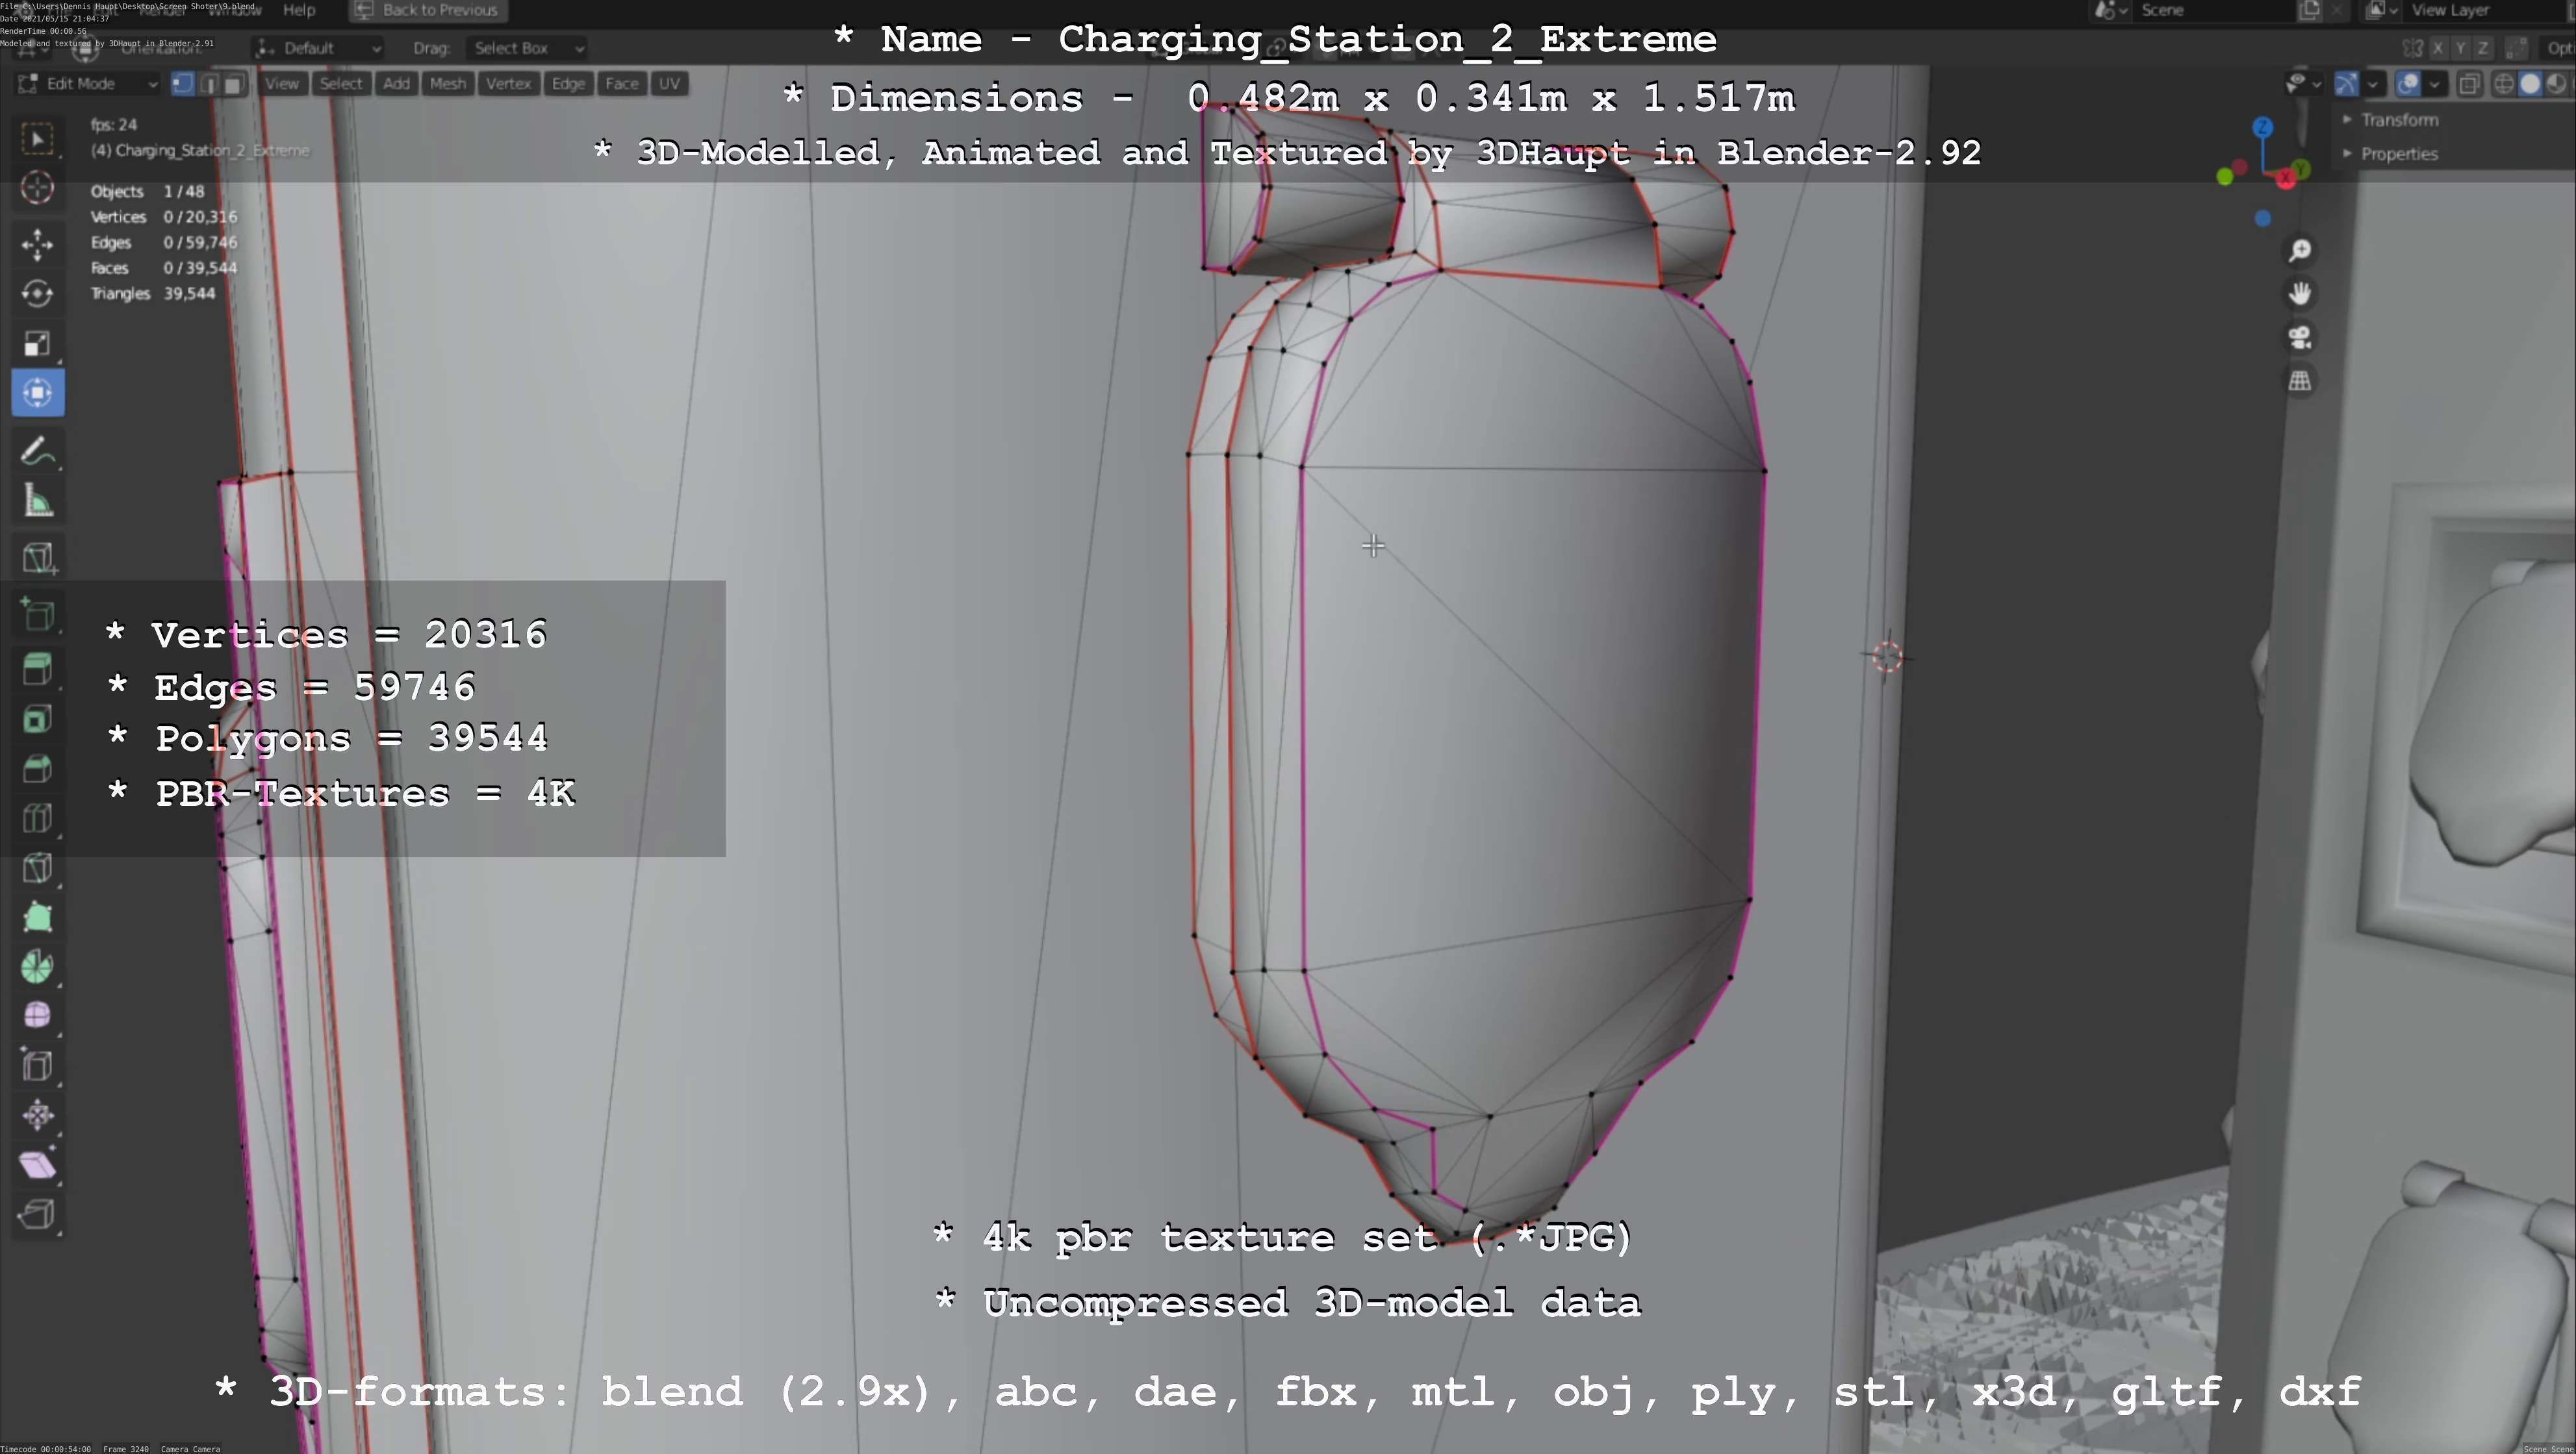This screenshot has width=2576, height=1454.
Task: Activate the 3D Cursor tool
Action: (37, 188)
